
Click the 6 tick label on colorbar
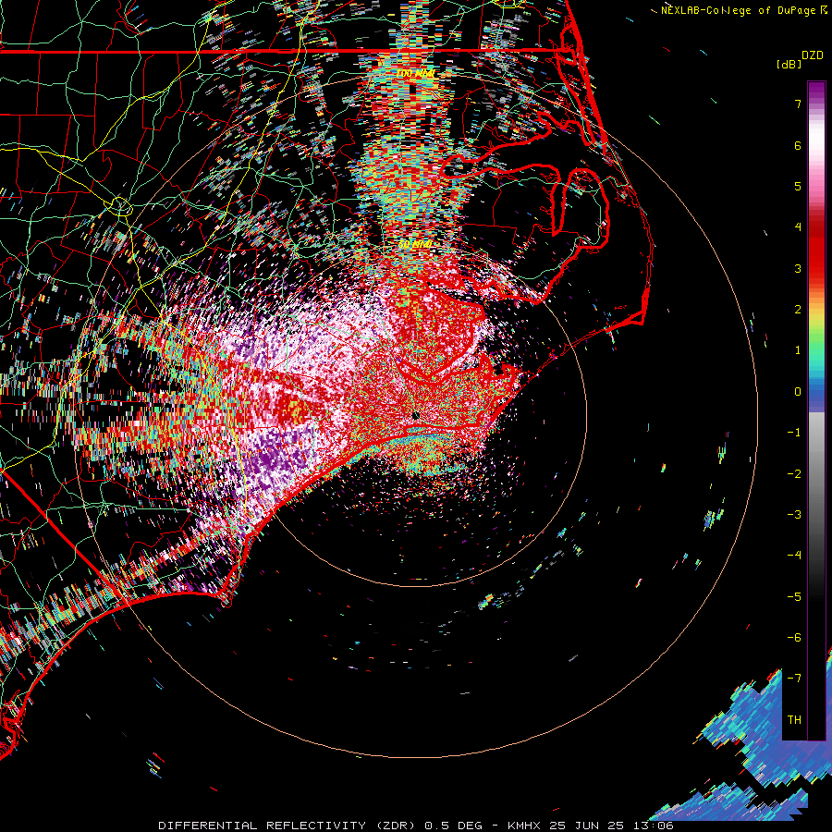(798, 145)
